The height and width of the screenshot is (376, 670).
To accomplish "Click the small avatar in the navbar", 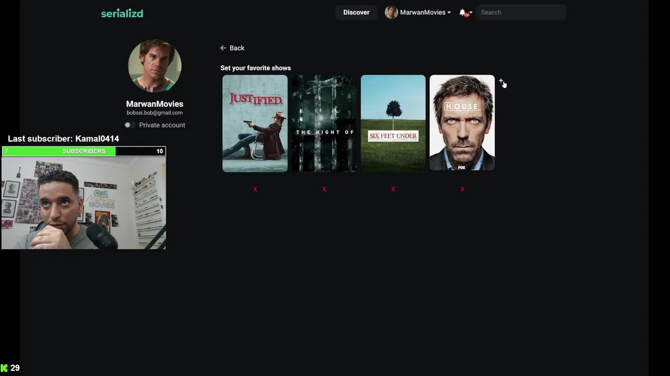I will pyautogui.click(x=391, y=13).
